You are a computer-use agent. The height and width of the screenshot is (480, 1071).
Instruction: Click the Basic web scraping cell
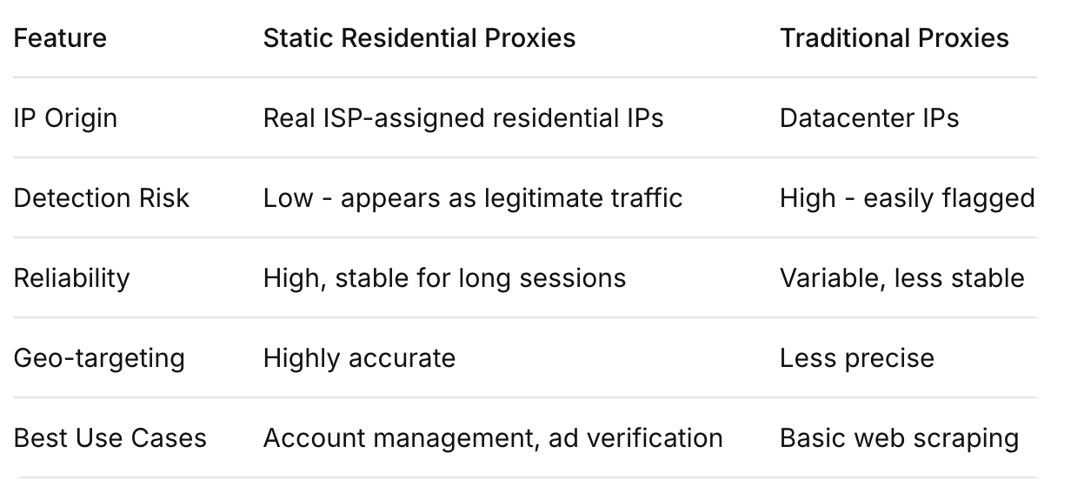[x=899, y=438]
